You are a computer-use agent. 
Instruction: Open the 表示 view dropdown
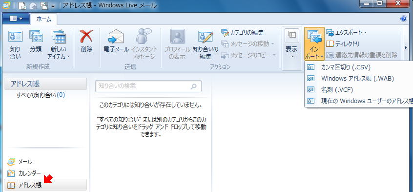click(x=291, y=48)
